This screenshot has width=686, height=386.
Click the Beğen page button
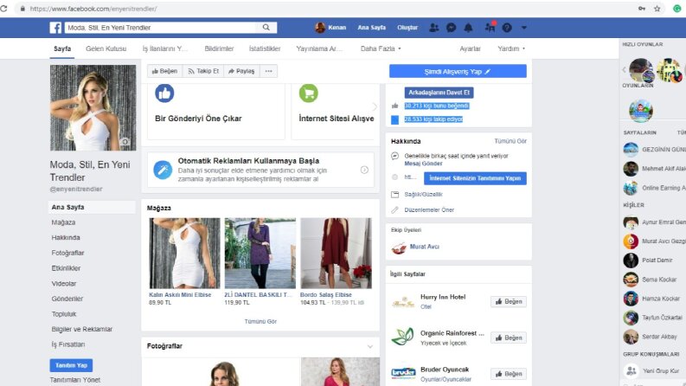click(164, 71)
